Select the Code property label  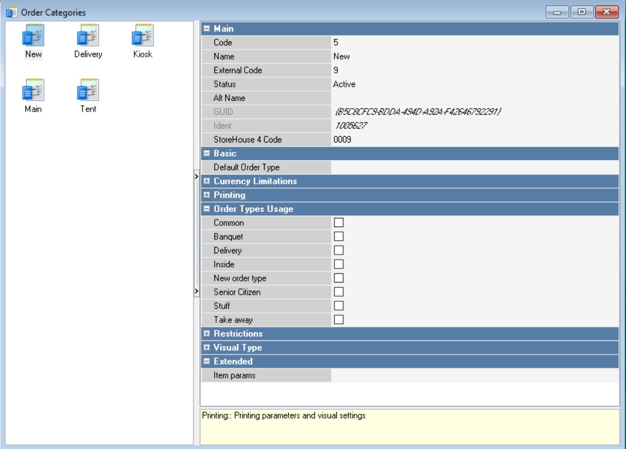(x=222, y=42)
